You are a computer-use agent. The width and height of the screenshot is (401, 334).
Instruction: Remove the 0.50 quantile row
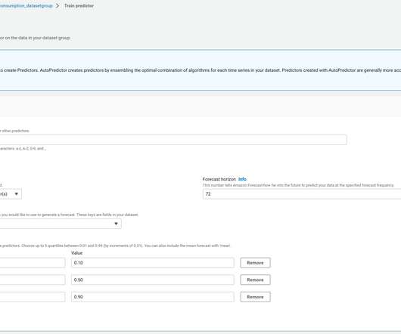click(x=255, y=280)
